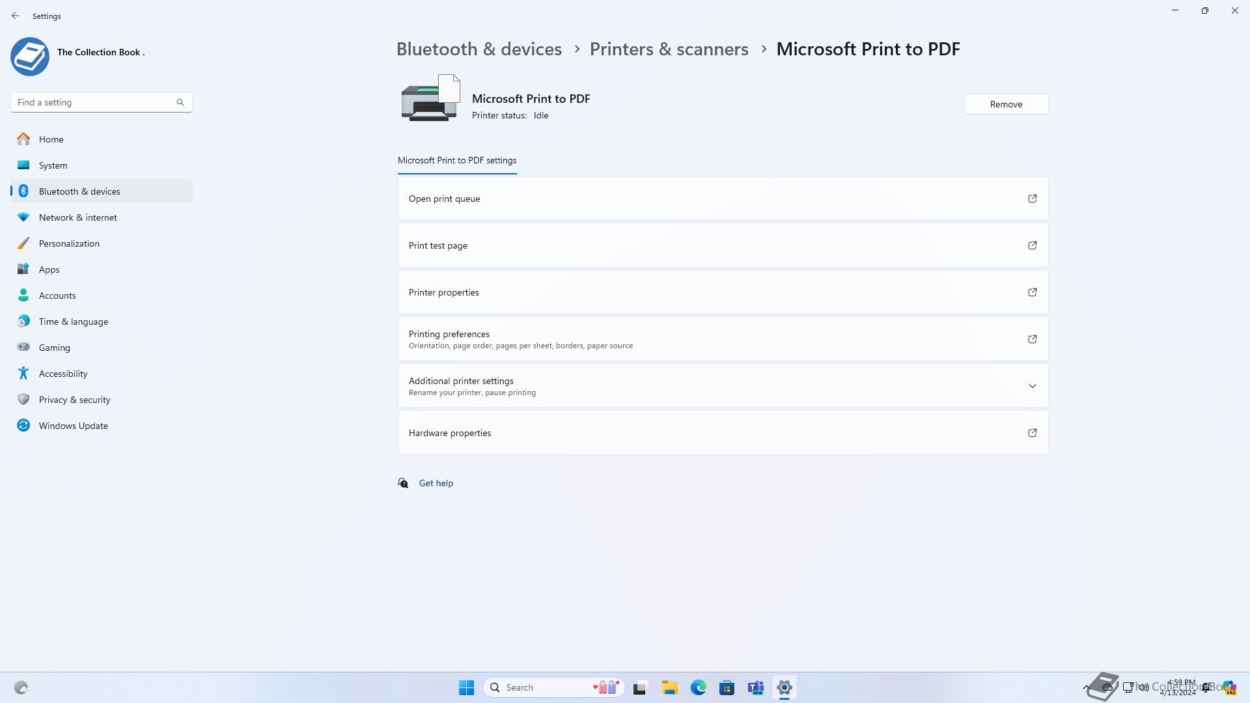Viewport: 1250px width, 703px height.
Task: Go to Gaming settings
Action: point(101,348)
